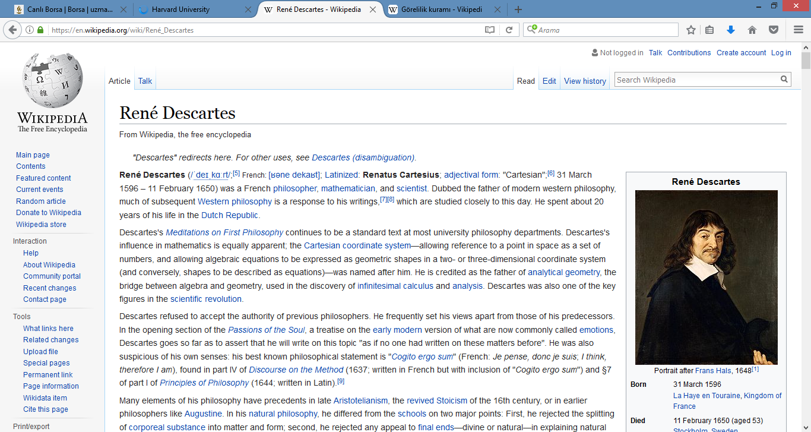The height and width of the screenshot is (432, 811).
Task: Open Dutch Republic link
Action: click(x=230, y=215)
